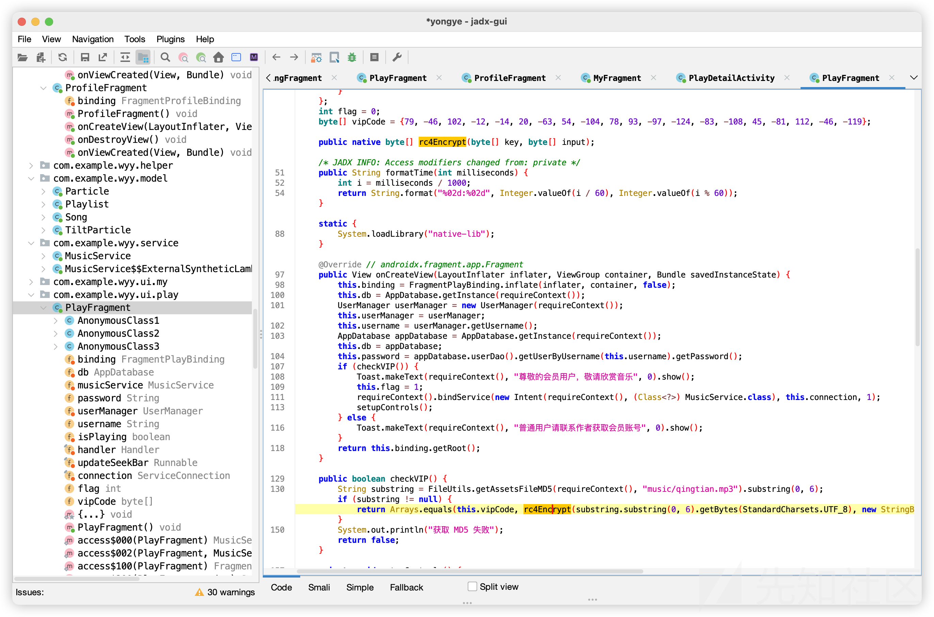This screenshot has width=934, height=617.
Task: Select password String field in tree
Action: click(x=118, y=398)
